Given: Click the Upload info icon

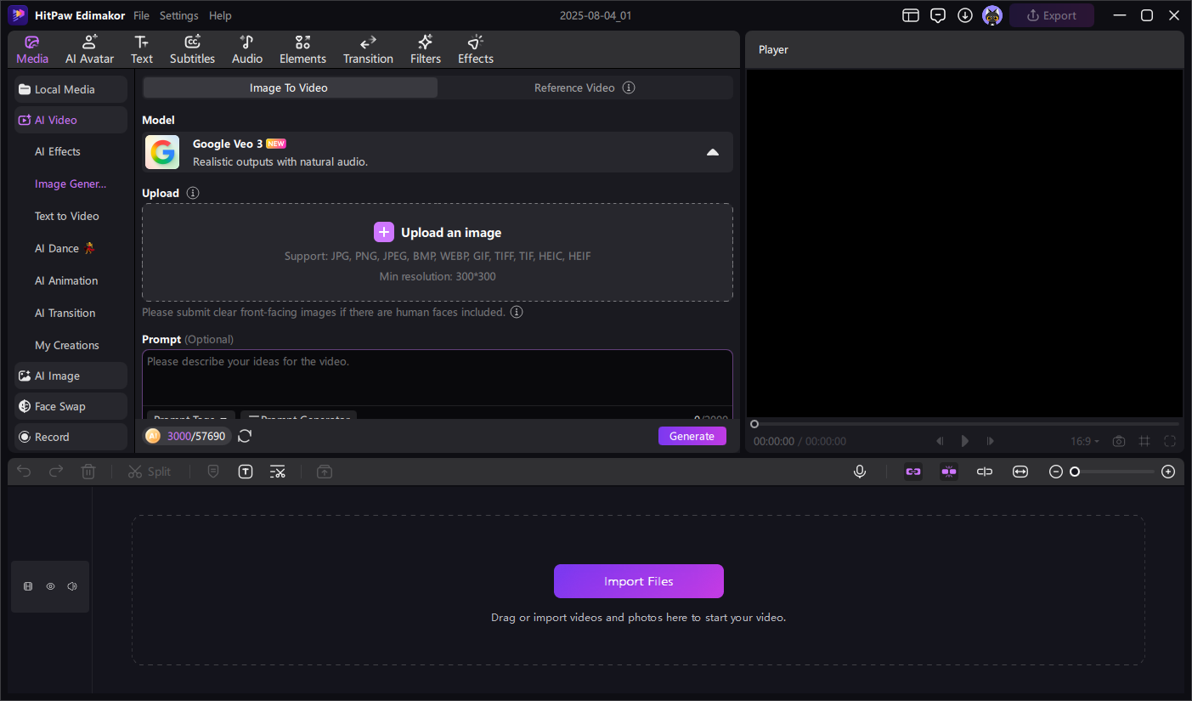Looking at the screenshot, I should click(x=193, y=193).
